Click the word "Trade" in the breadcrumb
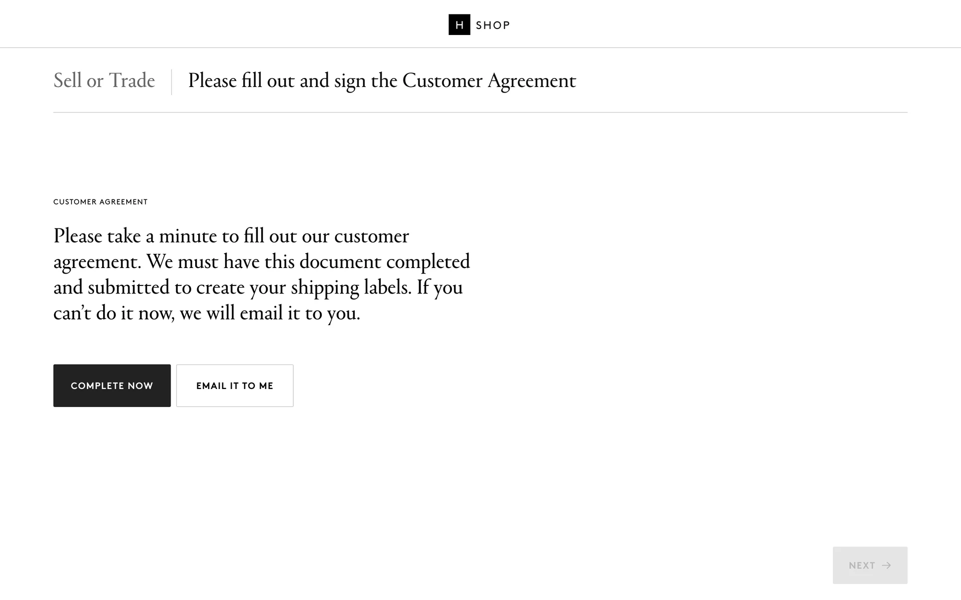 tap(132, 81)
